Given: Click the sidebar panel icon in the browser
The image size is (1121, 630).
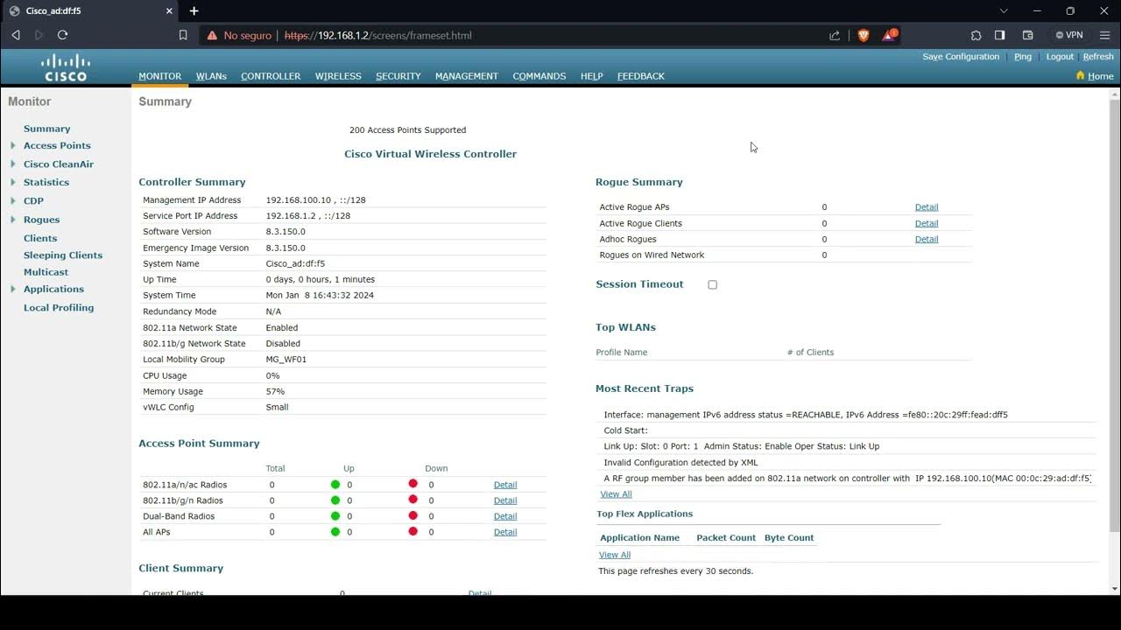Looking at the screenshot, I should coord(999,35).
